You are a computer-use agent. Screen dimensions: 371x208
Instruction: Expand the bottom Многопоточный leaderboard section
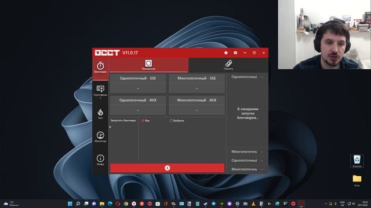[x=247, y=169]
